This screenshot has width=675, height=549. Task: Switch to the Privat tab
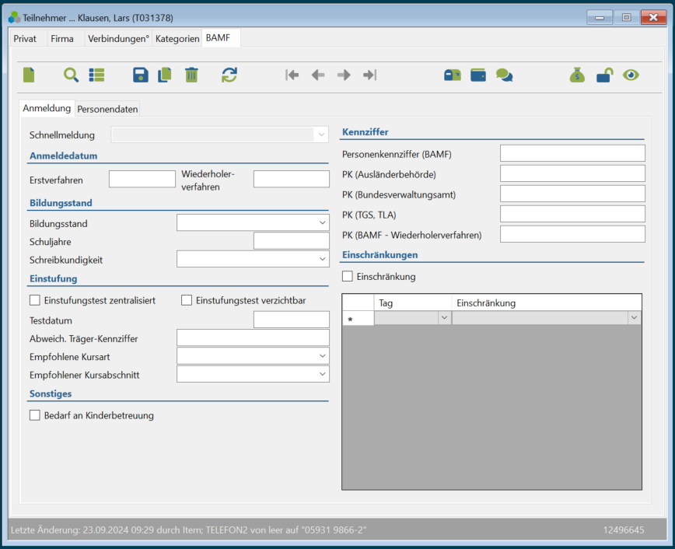(x=25, y=39)
